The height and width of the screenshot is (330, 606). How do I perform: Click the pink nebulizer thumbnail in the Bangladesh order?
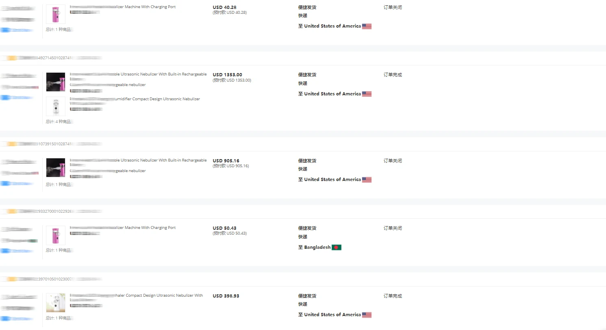tap(56, 235)
